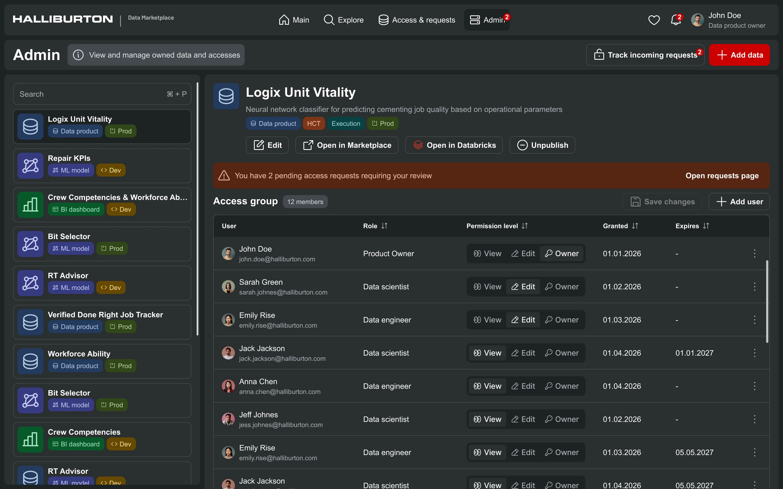Select RT Advisor ML model Dev card
783x489 pixels.
click(x=102, y=283)
